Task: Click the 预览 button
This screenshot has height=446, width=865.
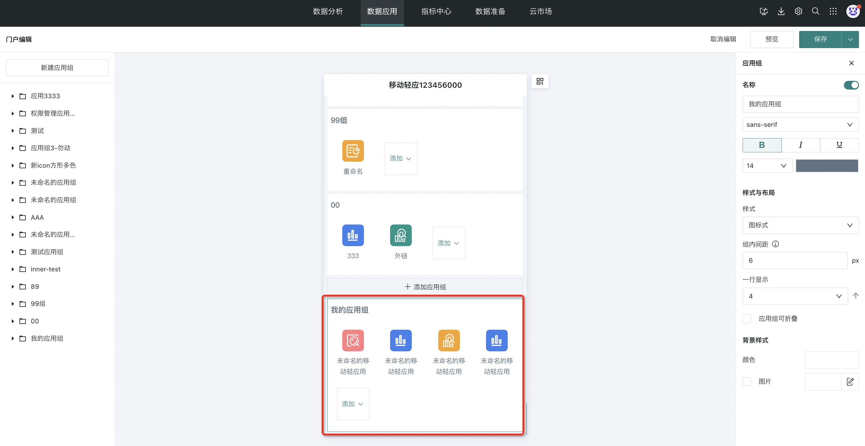Action: [771, 39]
